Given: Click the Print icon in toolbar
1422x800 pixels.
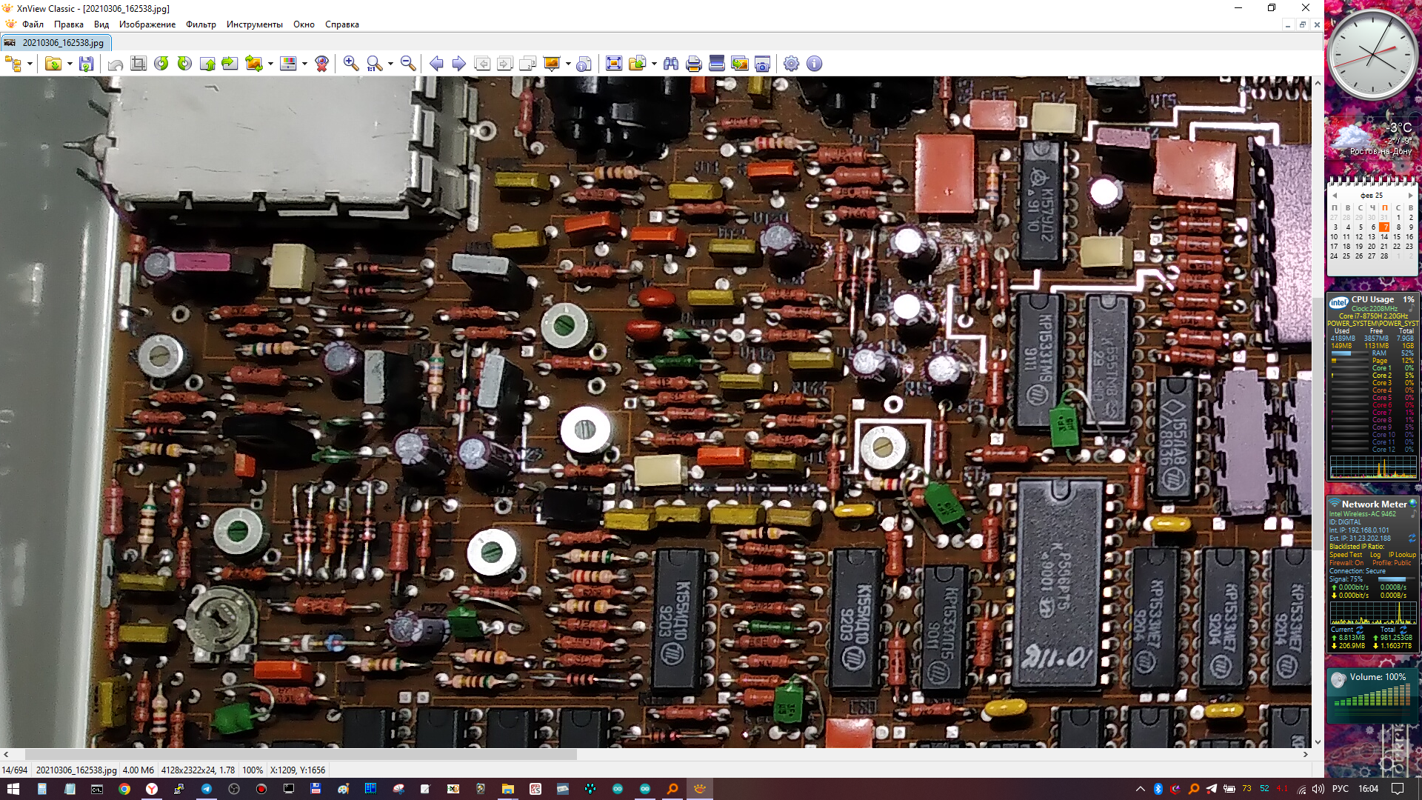Looking at the screenshot, I should tap(693, 64).
